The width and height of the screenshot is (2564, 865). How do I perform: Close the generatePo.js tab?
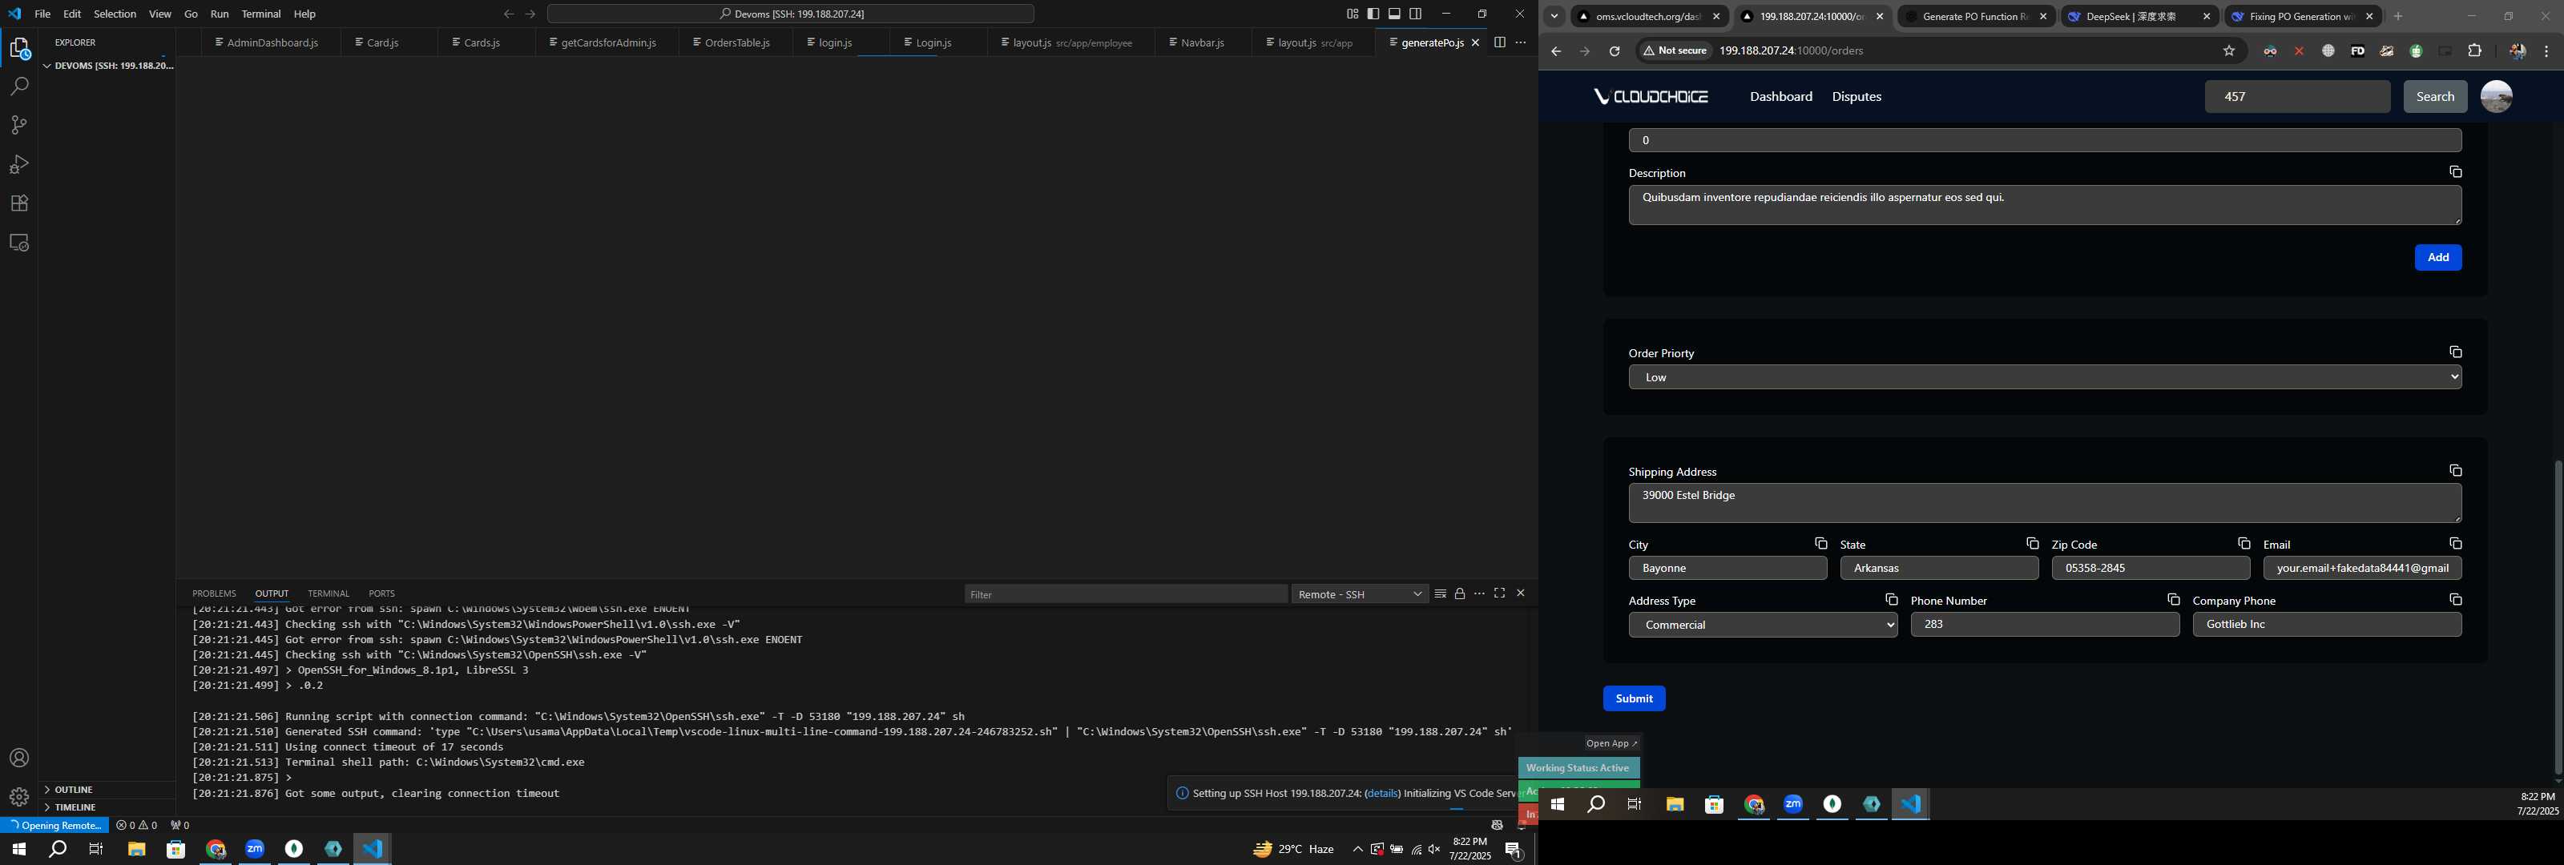(x=1475, y=42)
